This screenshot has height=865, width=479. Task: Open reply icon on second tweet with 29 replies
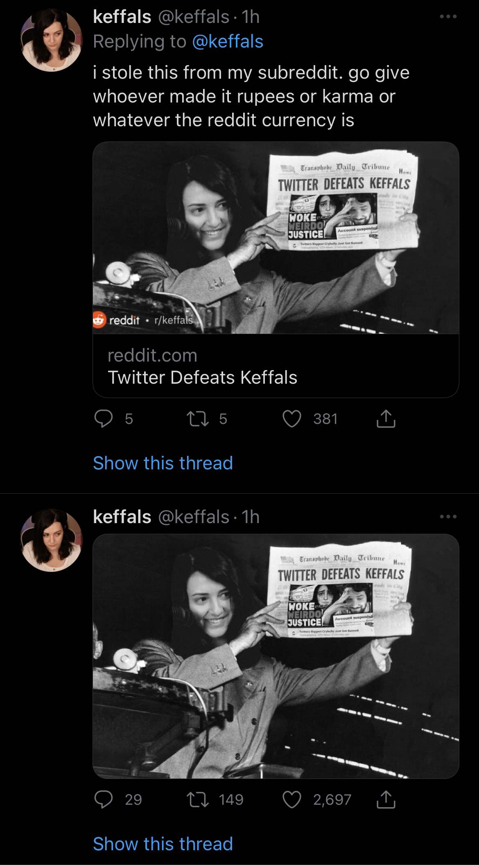tap(104, 799)
